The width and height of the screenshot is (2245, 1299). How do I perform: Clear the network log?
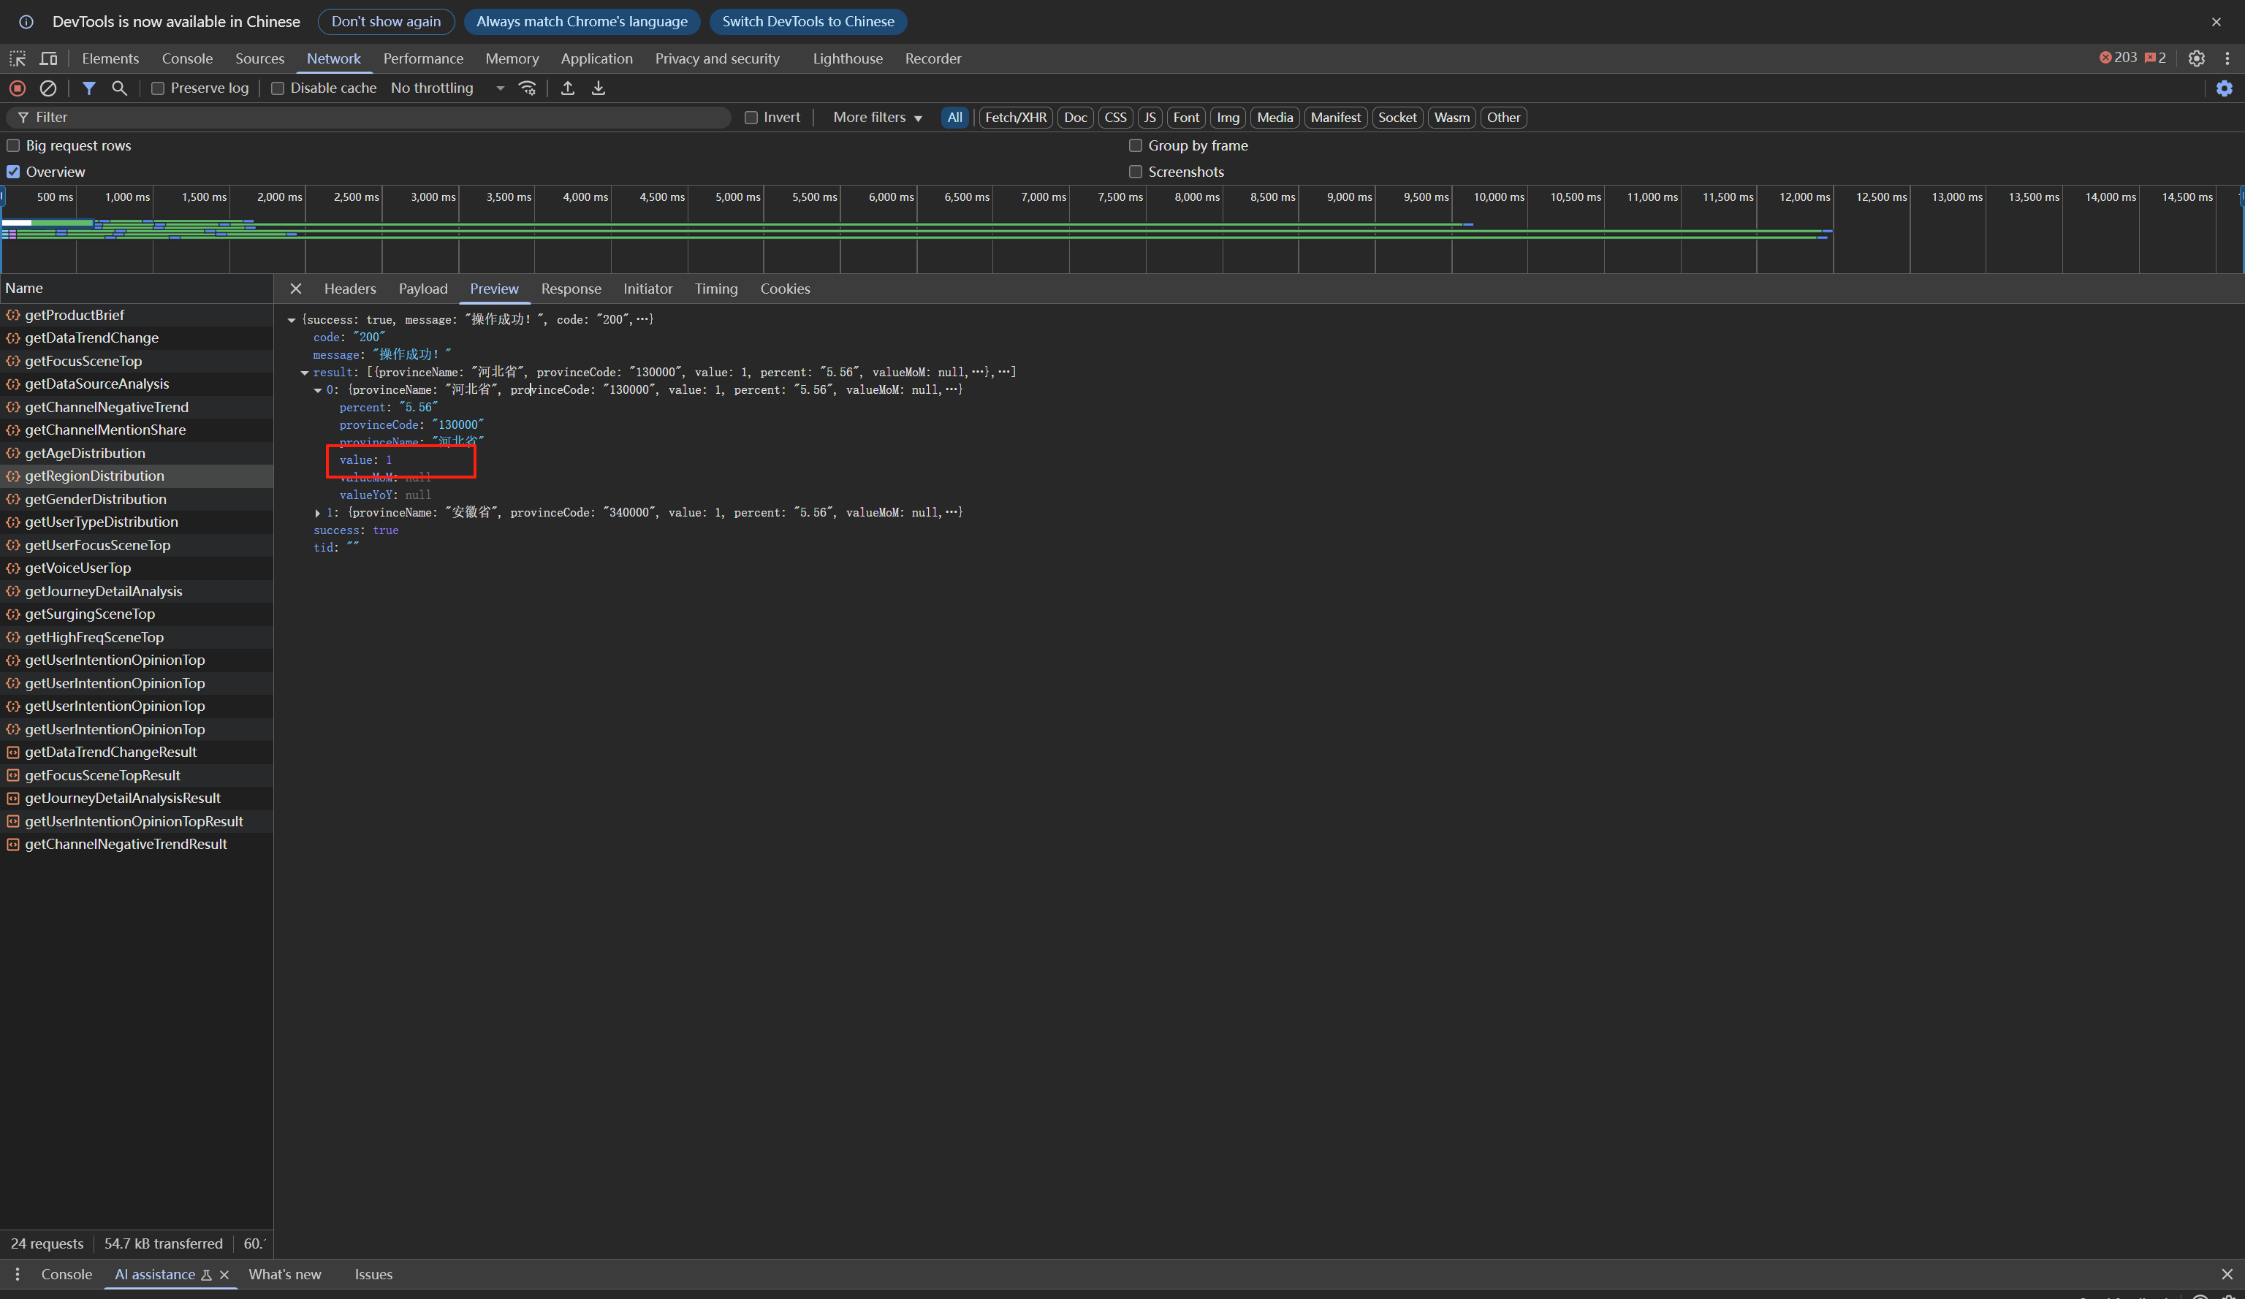point(48,88)
